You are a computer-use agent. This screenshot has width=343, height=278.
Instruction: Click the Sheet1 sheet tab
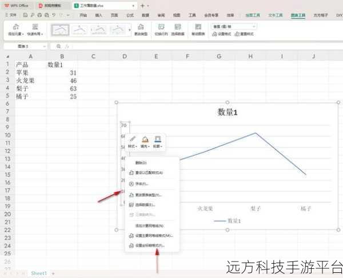tap(39, 273)
